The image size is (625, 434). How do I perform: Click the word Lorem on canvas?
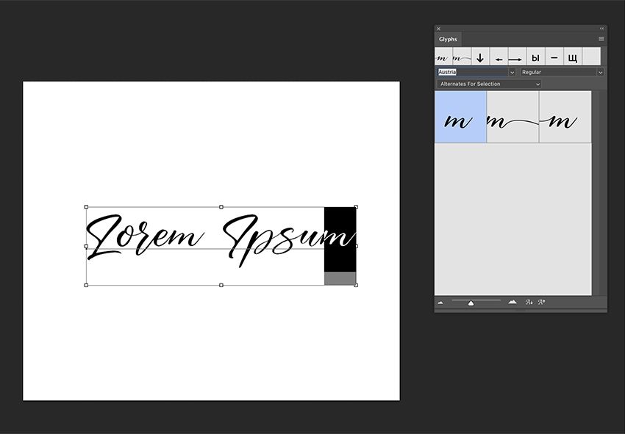tap(145, 237)
